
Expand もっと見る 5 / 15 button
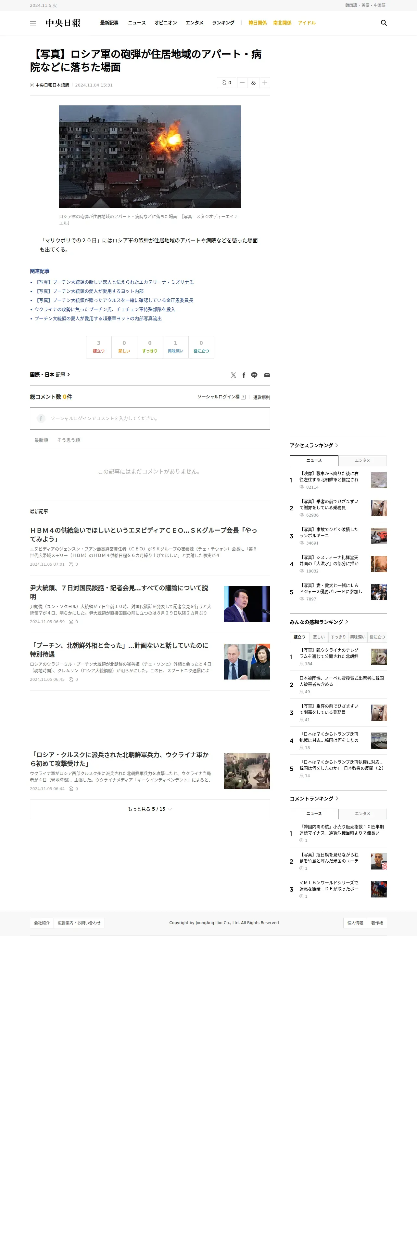(150, 809)
